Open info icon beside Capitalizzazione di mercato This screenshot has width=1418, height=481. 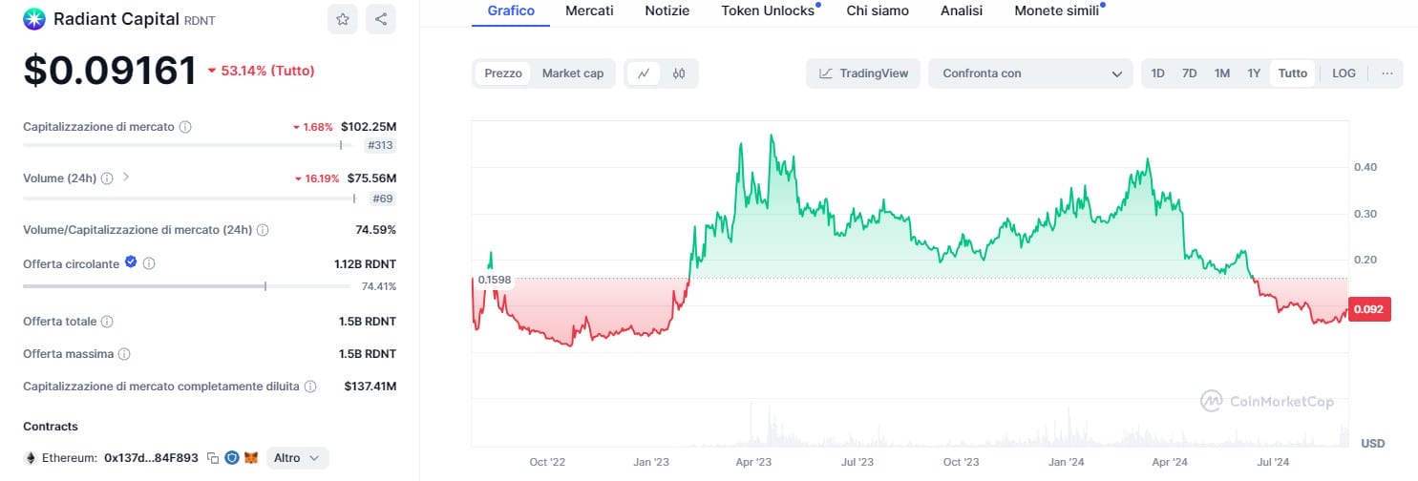(185, 127)
